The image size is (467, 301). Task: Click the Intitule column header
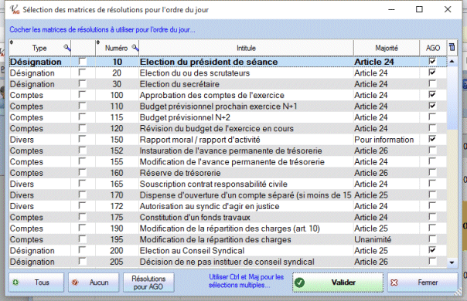[x=246, y=48]
